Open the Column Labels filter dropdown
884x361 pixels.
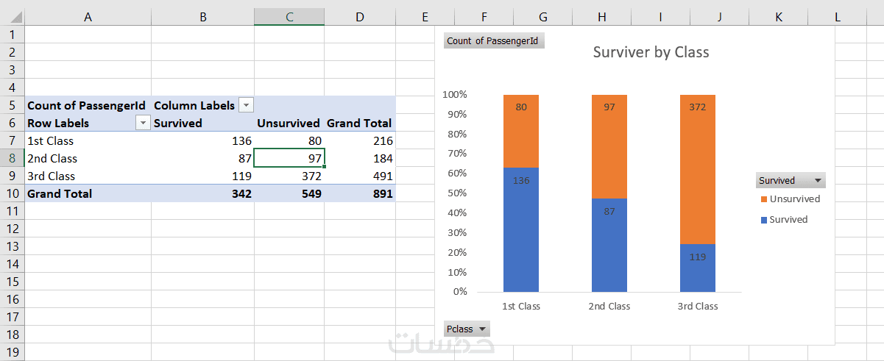[x=246, y=106]
